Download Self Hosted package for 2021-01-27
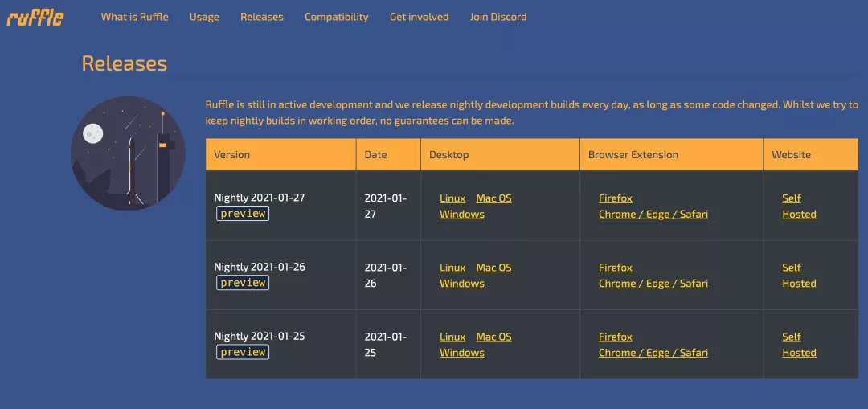This screenshot has height=409, width=868. click(798, 207)
